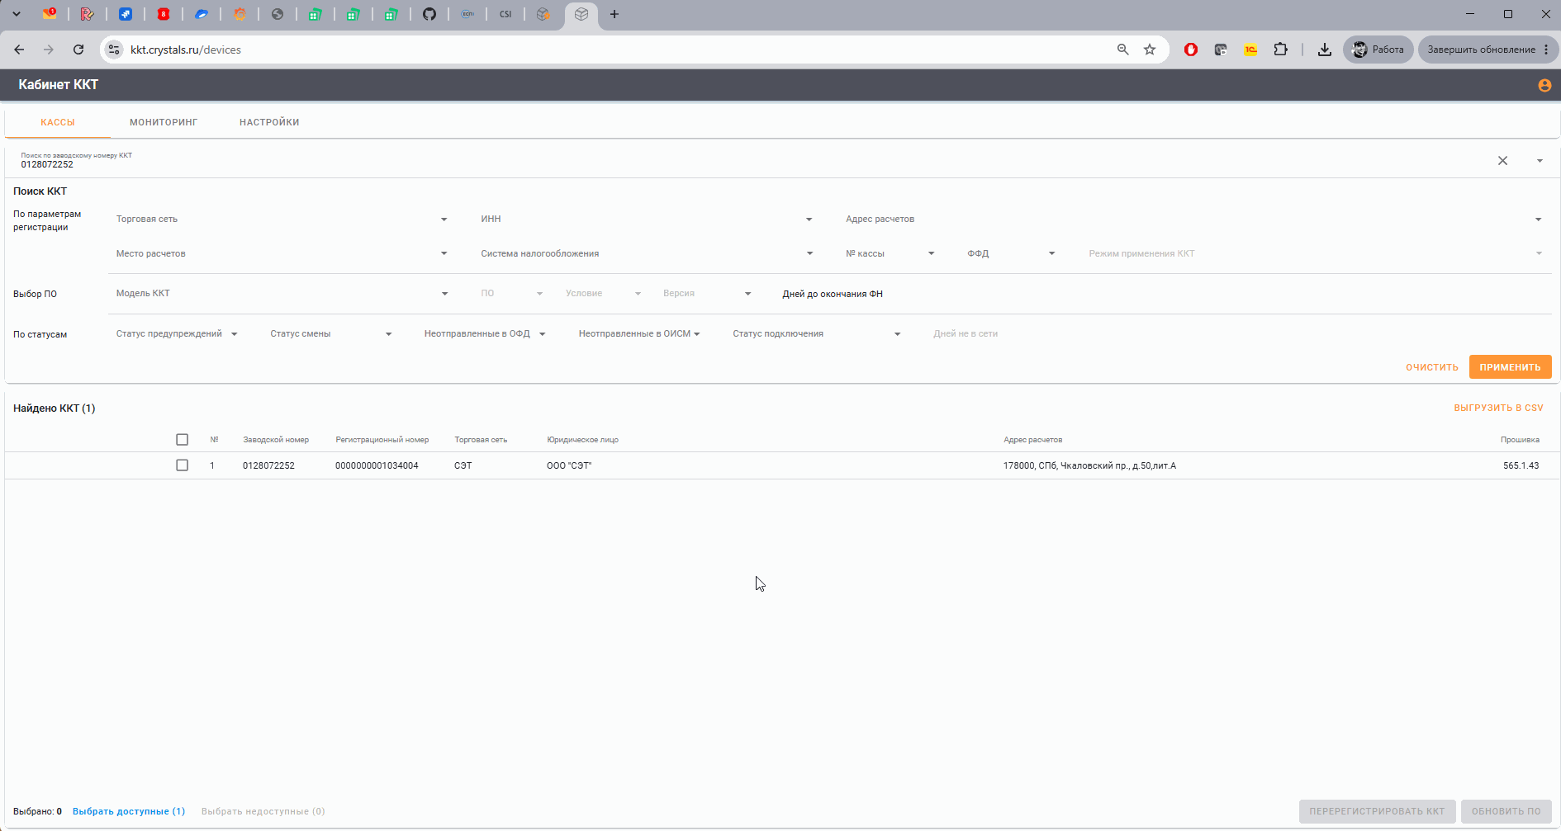Open the Модель ККТ dropdown
Image resolution: width=1561 pixels, height=831 pixels.
tap(282, 294)
